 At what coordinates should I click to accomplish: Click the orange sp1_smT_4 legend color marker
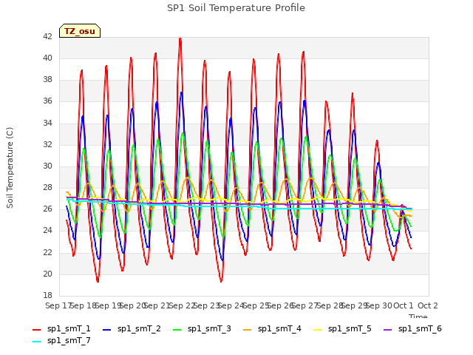click(247, 330)
